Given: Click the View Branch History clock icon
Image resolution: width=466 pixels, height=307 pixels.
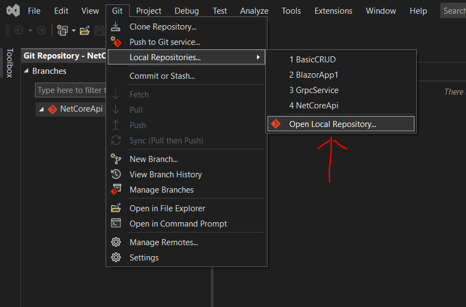Looking at the screenshot, I should [115, 174].
